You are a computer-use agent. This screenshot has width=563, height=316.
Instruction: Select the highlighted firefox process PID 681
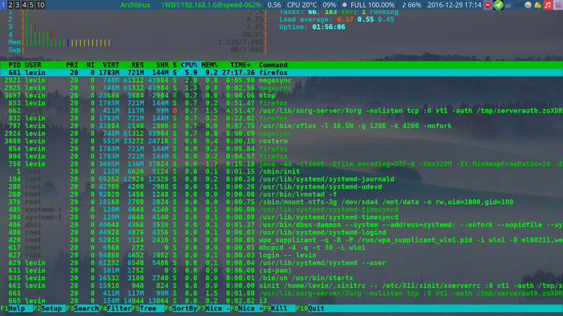[281, 73]
